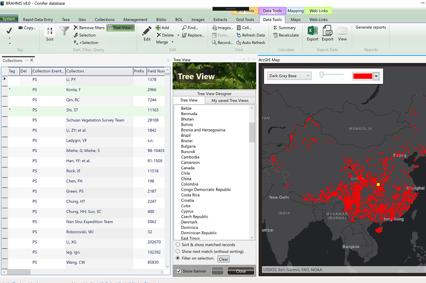Viewport: 426px width, 283px height.
Task: Click the Delete record tool
Action: click(165, 35)
